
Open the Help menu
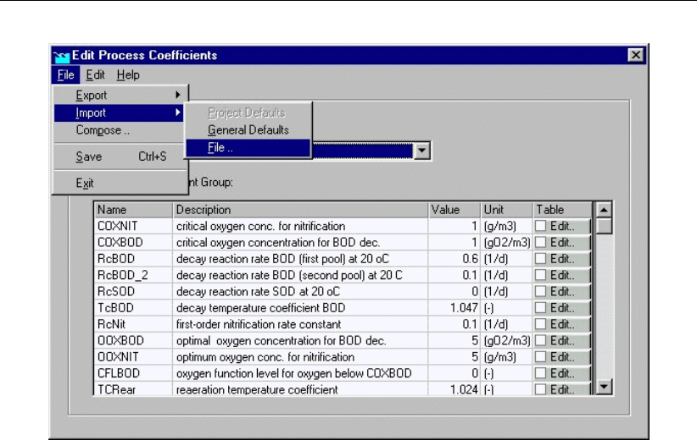(128, 74)
